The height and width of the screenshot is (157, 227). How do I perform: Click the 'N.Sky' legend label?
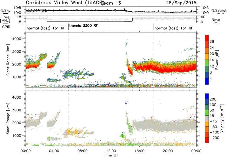[x=5, y=10]
